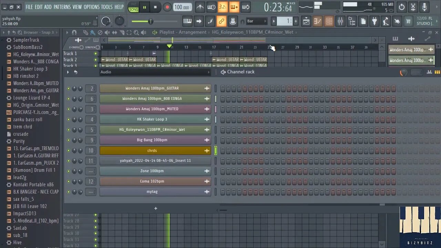The image size is (441, 248).
Task: Mute Track 2 with green dot
Action: point(96,60)
